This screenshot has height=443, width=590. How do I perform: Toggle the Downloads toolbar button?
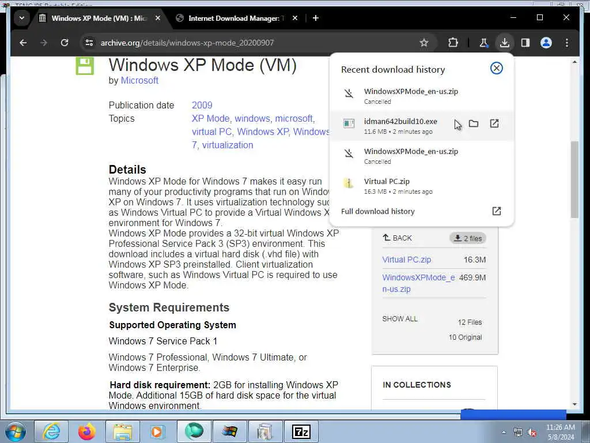(x=505, y=43)
